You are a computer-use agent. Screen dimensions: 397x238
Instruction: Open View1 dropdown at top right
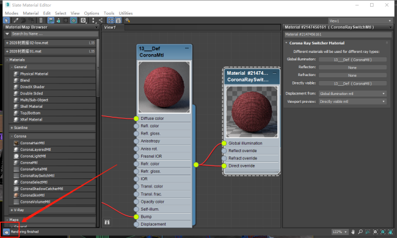coord(360,21)
